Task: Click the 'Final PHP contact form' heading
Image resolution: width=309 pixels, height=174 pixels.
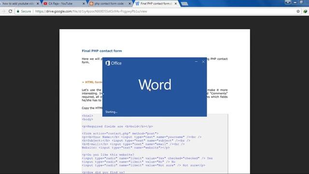Action: (x=102, y=51)
